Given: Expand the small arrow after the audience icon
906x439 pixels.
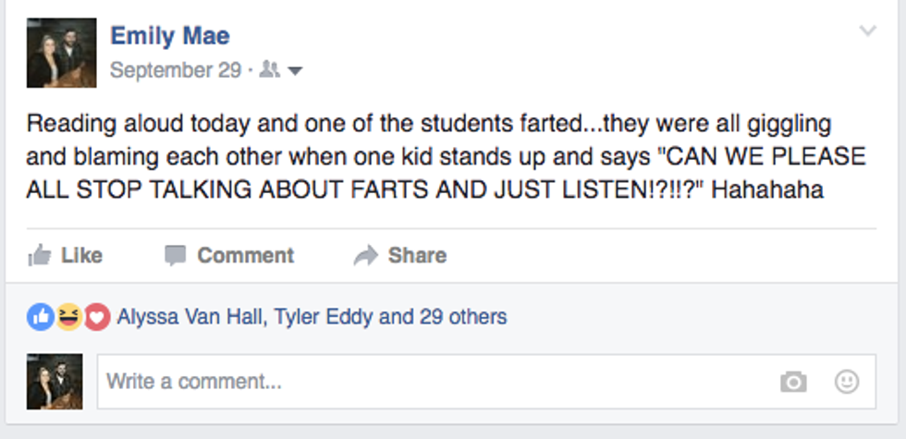Looking at the screenshot, I should click(296, 71).
